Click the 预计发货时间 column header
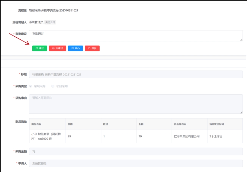 point(216,124)
